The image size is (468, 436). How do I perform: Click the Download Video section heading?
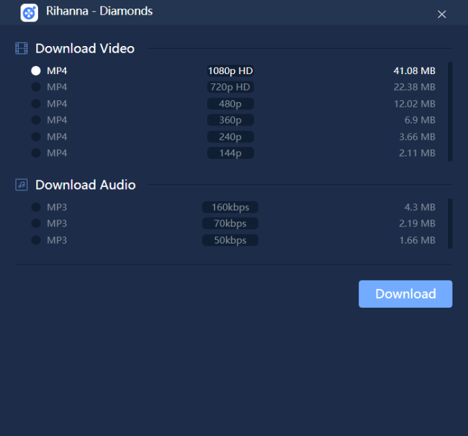[85, 48]
